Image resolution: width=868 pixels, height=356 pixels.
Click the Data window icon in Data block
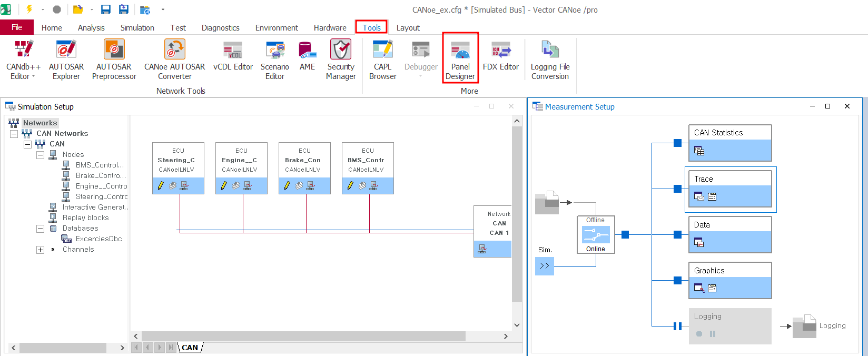[699, 242]
